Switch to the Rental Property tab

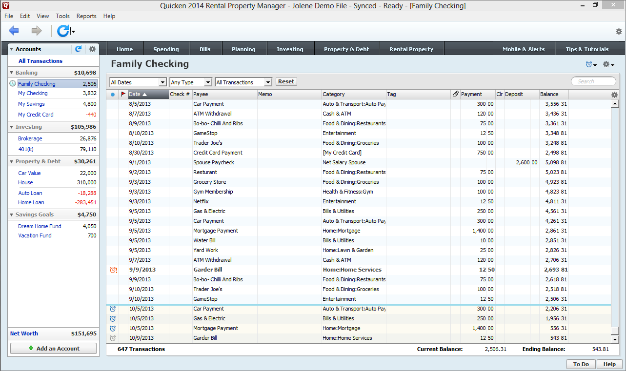(411, 49)
